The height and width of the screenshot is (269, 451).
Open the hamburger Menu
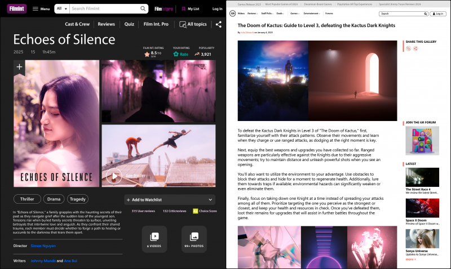pos(41,9)
